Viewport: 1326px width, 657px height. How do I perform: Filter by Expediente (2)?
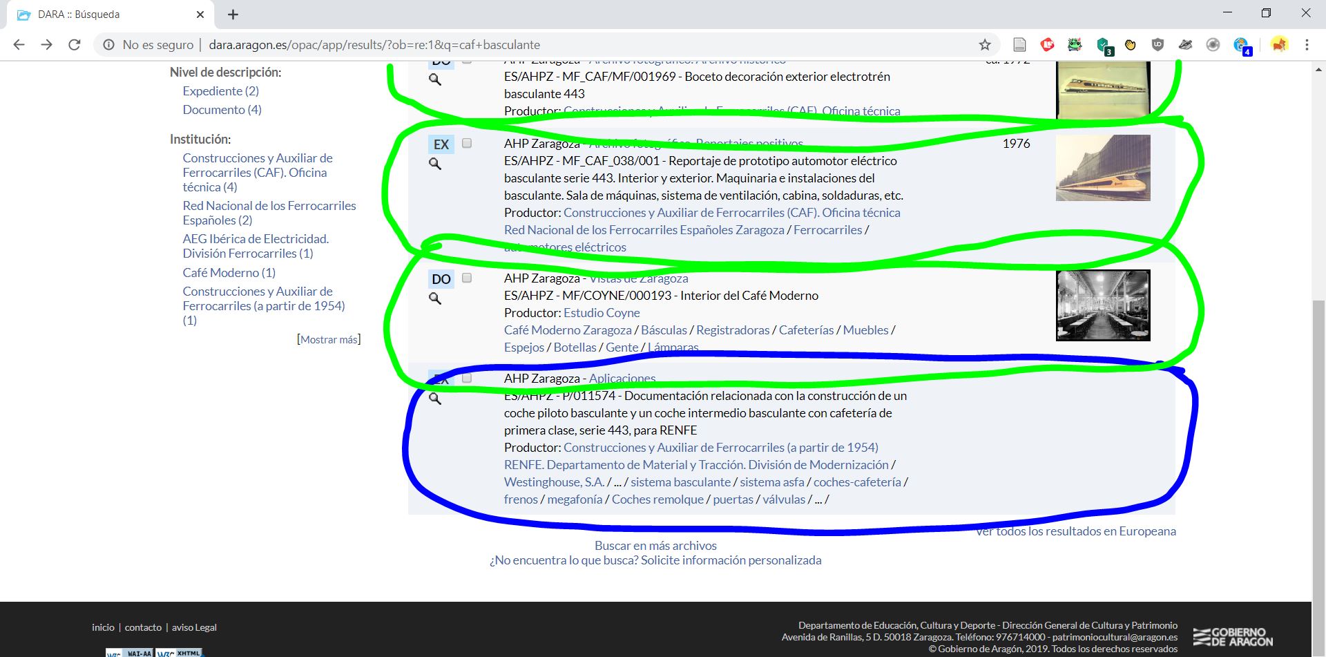[x=221, y=91]
